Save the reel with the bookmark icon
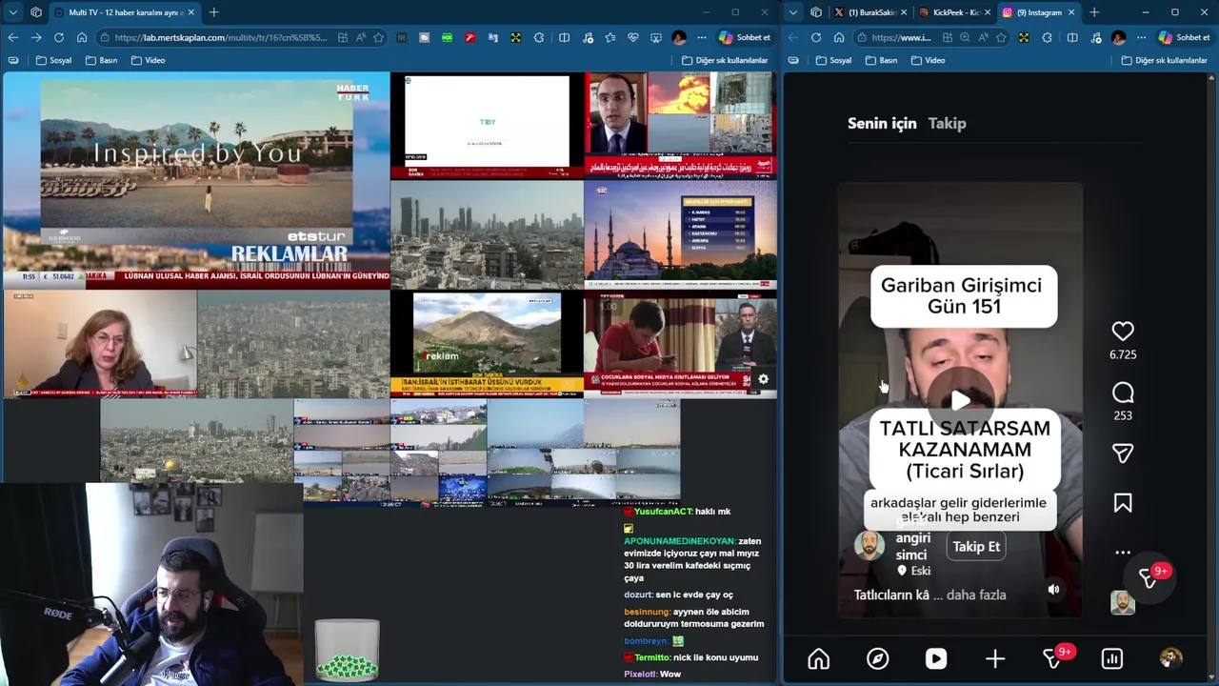 pyautogui.click(x=1123, y=503)
